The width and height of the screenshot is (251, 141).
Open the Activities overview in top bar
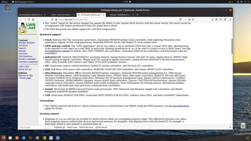click(x=4, y=2)
